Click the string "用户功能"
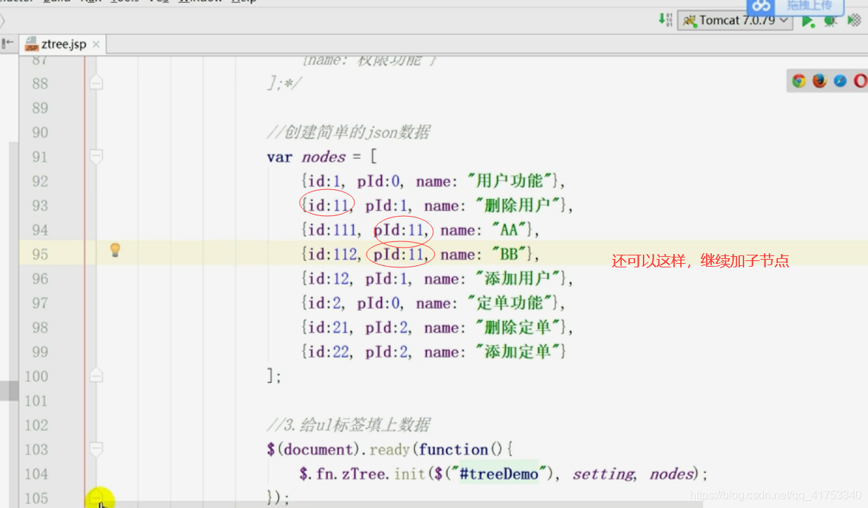868x508 pixels. point(510,181)
